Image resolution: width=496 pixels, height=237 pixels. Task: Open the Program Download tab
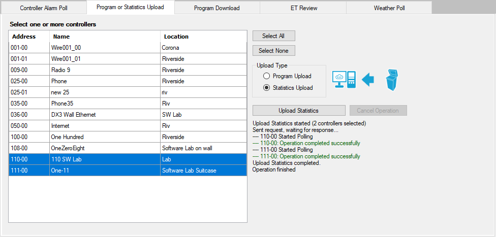point(217,8)
